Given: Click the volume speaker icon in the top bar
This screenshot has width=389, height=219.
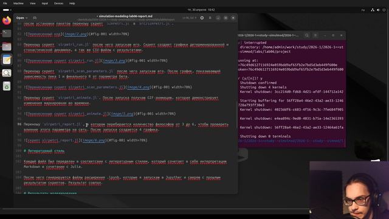Looking at the screenshot, I should pyautogui.click(x=378, y=10).
